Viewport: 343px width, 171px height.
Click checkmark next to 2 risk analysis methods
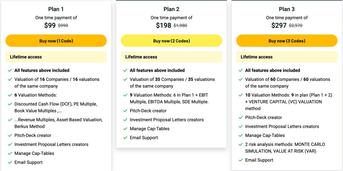pyautogui.click(x=241, y=144)
